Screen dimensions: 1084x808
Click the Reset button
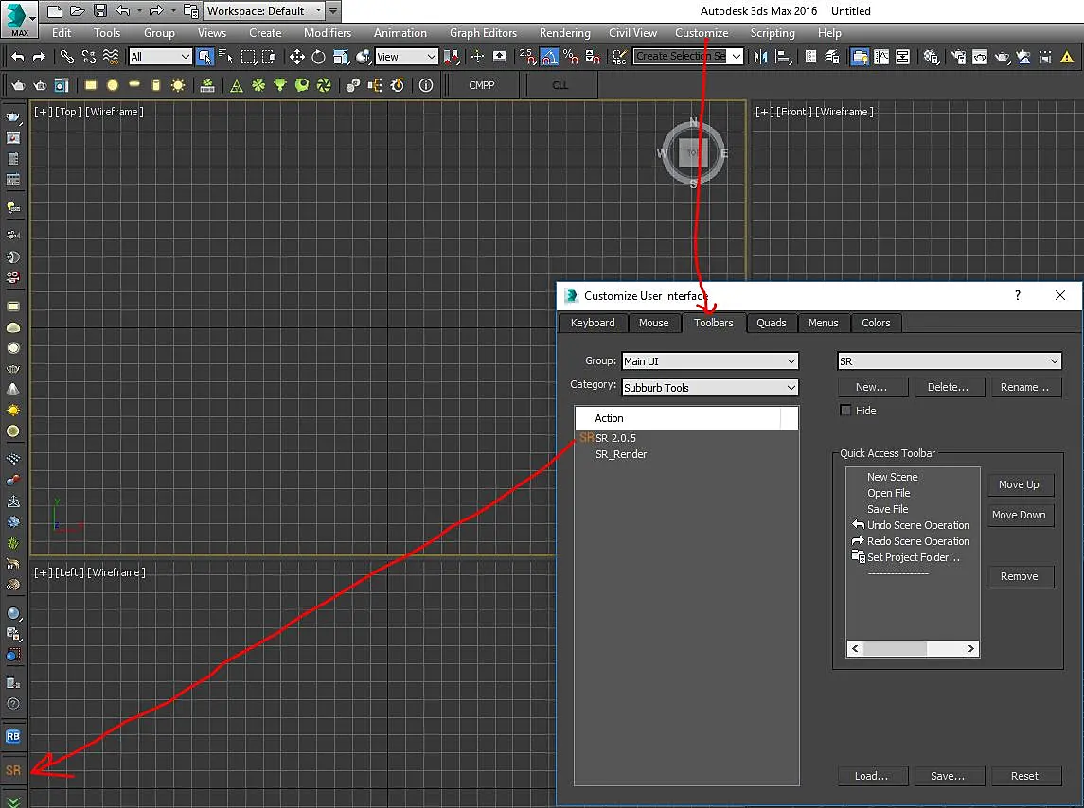click(x=1024, y=776)
